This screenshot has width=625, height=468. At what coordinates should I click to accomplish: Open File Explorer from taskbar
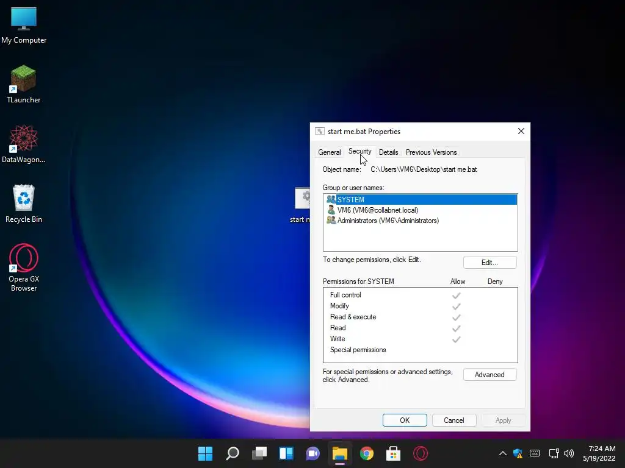click(x=340, y=453)
